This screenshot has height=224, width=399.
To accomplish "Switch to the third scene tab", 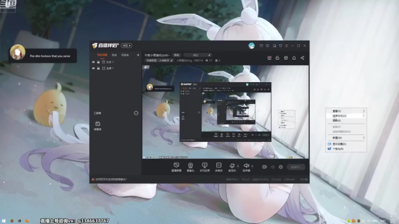I will [x=125, y=55].
